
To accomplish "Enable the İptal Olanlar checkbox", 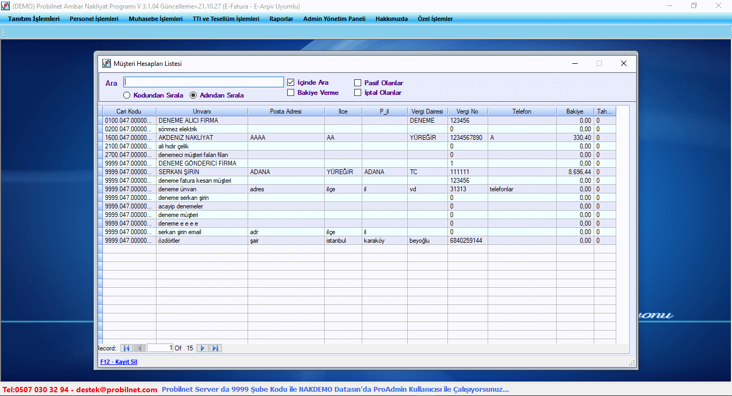I will (358, 93).
